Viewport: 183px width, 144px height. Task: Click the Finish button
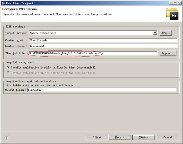pos(144,138)
